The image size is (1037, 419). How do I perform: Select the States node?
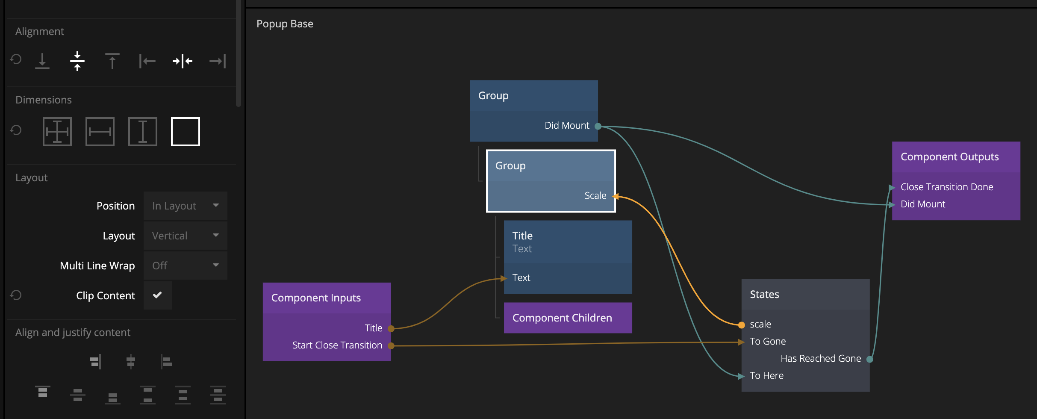805,294
